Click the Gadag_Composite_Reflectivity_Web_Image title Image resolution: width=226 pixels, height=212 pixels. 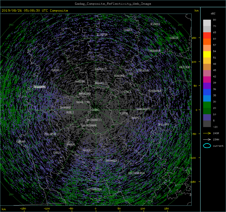click(x=113, y=4)
